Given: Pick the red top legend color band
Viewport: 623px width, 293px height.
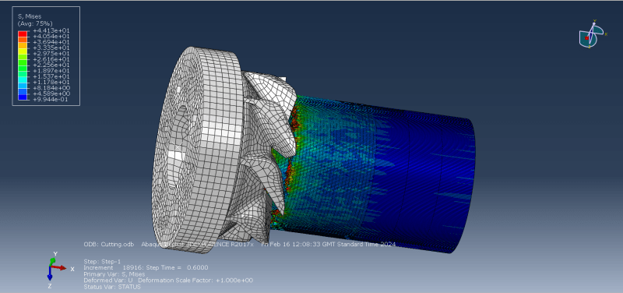Looking at the screenshot, I should [23, 34].
